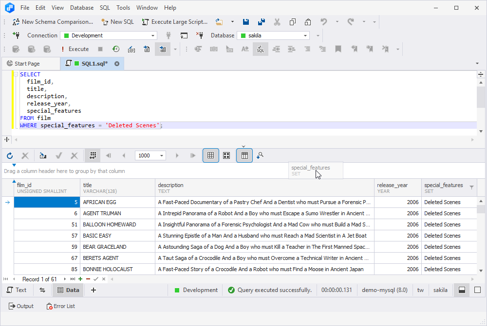The width and height of the screenshot is (487, 326).
Task: Open New Schema Comparison
Action: [53, 22]
